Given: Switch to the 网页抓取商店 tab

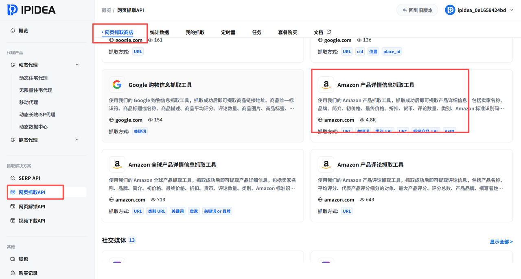Looking at the screenshot, I should pyautogui.click(x=119, y=32).
